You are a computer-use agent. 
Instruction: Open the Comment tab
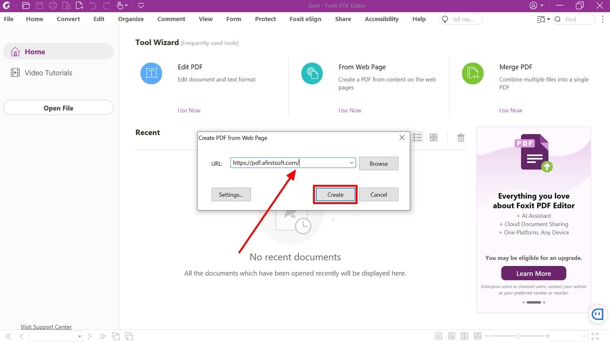pos(171,19)
